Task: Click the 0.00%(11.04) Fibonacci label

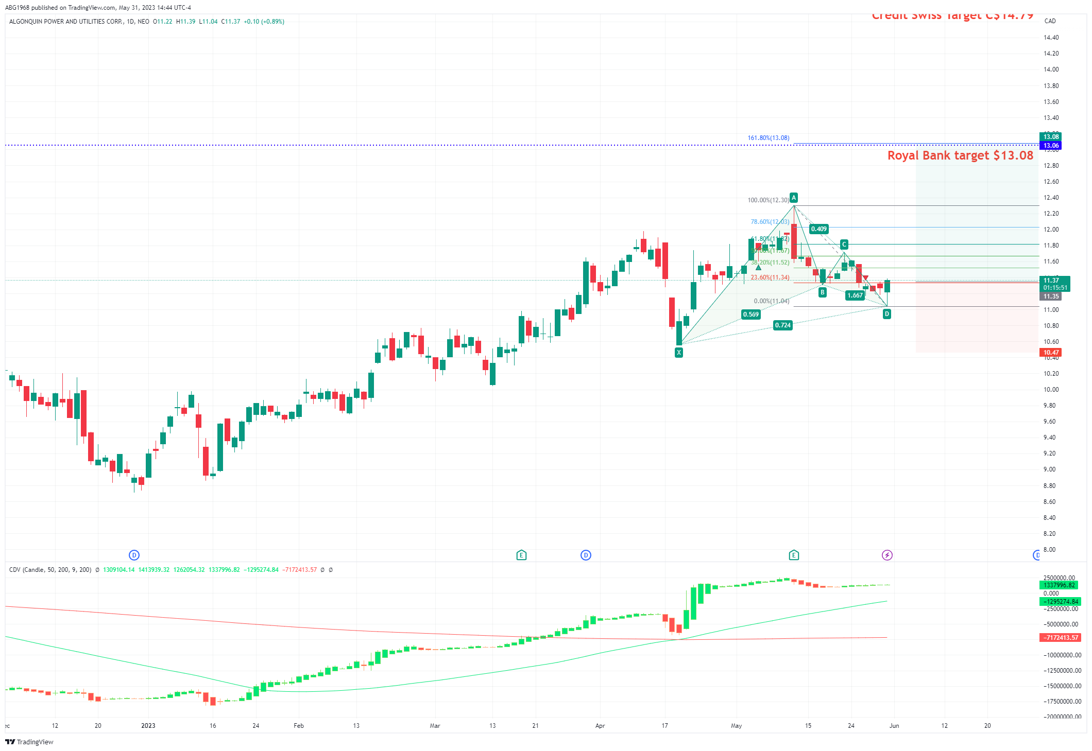Action: tap(772, 301)
